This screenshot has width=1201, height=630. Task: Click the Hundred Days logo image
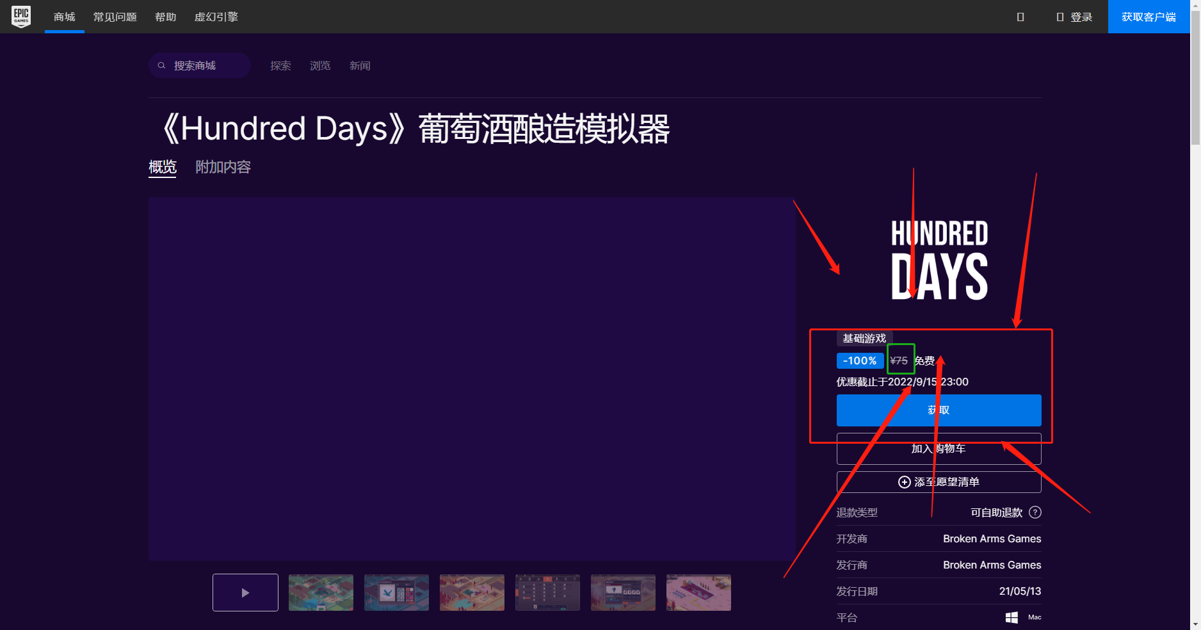point(939,259)
